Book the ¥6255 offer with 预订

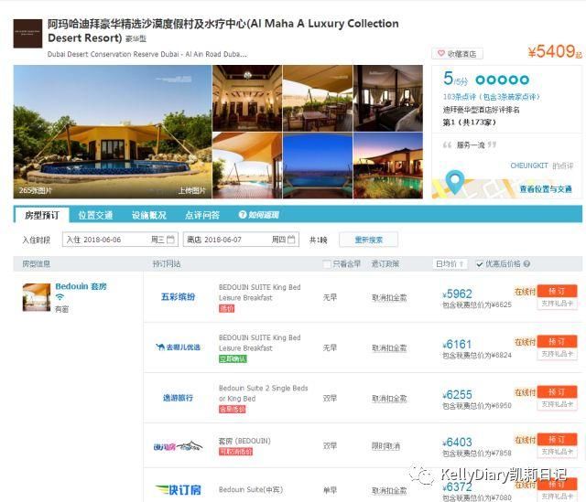pos(557,392)
